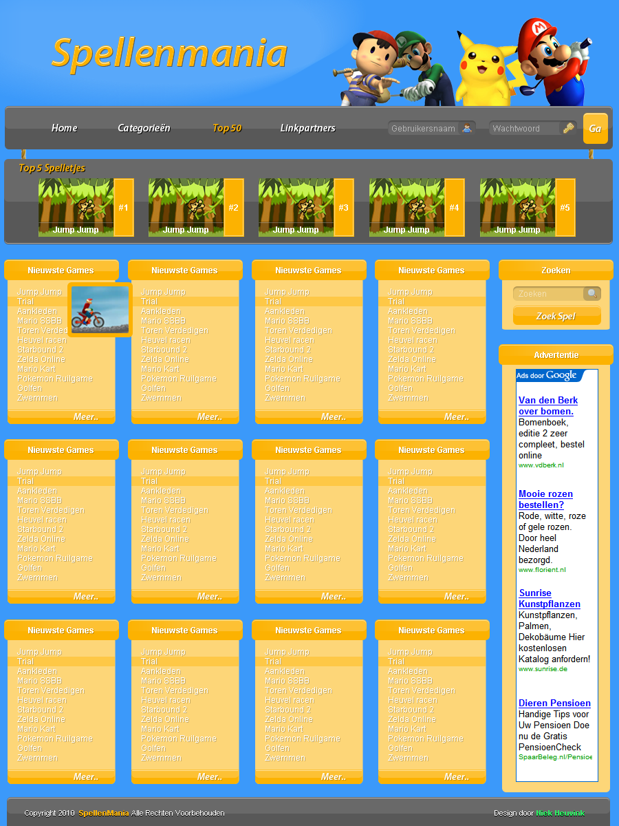Open the #2 Jump Jump game thumbnail
Viewport: 619px width, 826px height.
196,207
